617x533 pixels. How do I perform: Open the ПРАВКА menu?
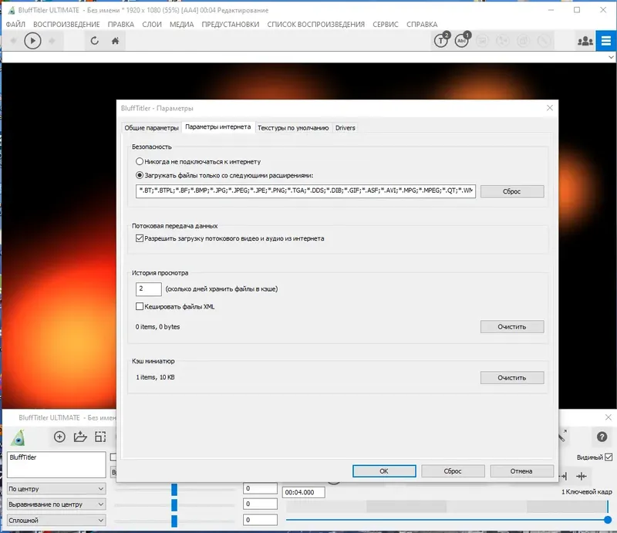point(121,25)
